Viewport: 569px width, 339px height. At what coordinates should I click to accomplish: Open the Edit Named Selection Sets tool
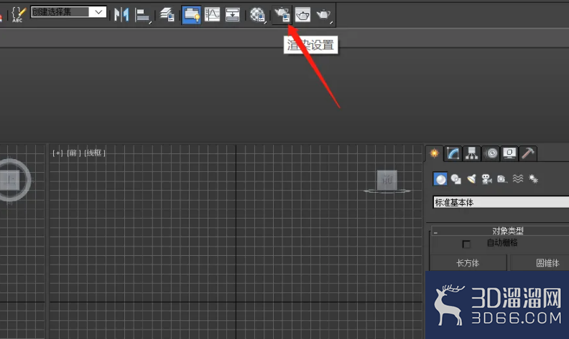click(x=18, y=14)
